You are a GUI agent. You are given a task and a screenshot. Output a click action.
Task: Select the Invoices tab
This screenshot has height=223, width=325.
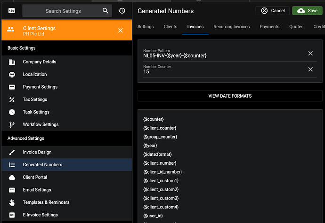[195, 27]
